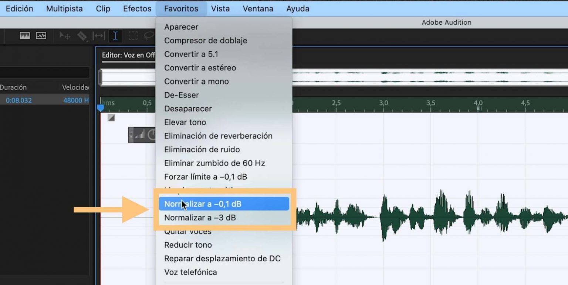
Task: Open the Favoritos menu
Action: click(182, 8)
